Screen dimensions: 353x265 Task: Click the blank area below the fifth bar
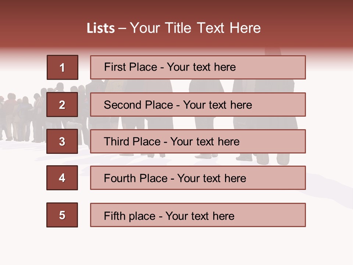[x=176, y=245]
